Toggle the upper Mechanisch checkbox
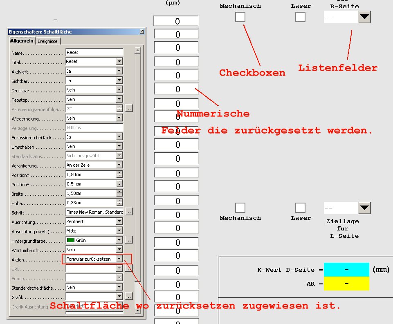The image size is (393, 324). click(240, 17)
